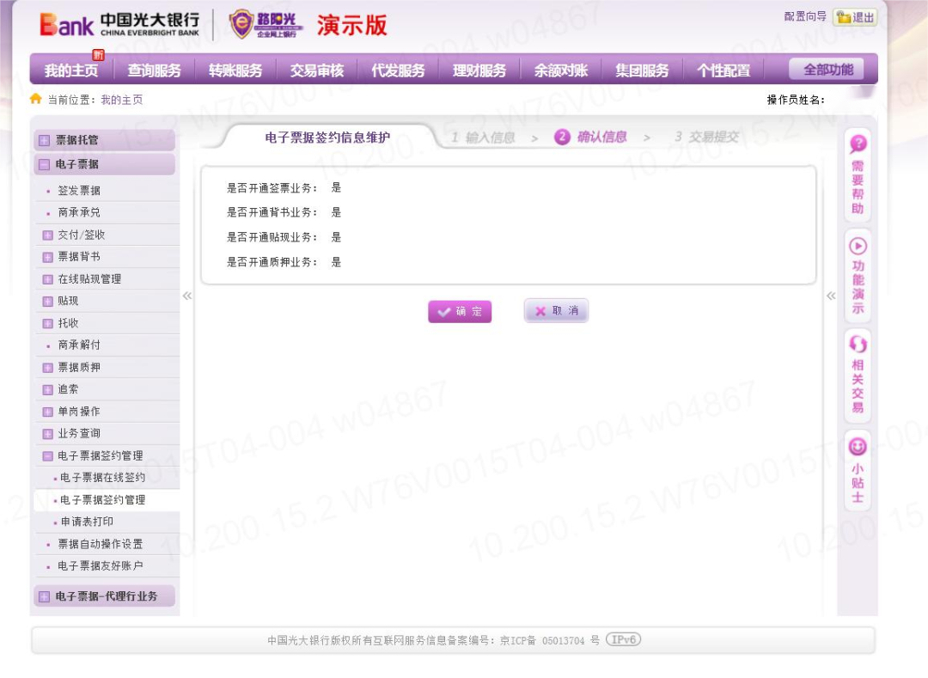Click the home icon beside 当前位置
Screen dimensions: 928x678
click(x=35, y=99)
